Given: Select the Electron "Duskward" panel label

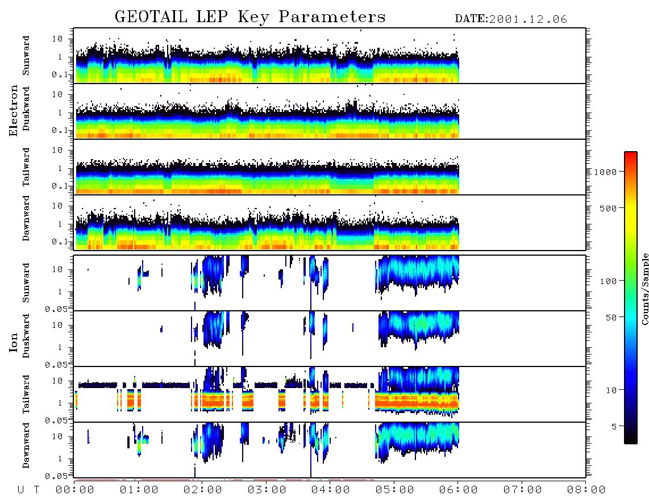Looking at the screenshot, I should click(x=26, y=109).
